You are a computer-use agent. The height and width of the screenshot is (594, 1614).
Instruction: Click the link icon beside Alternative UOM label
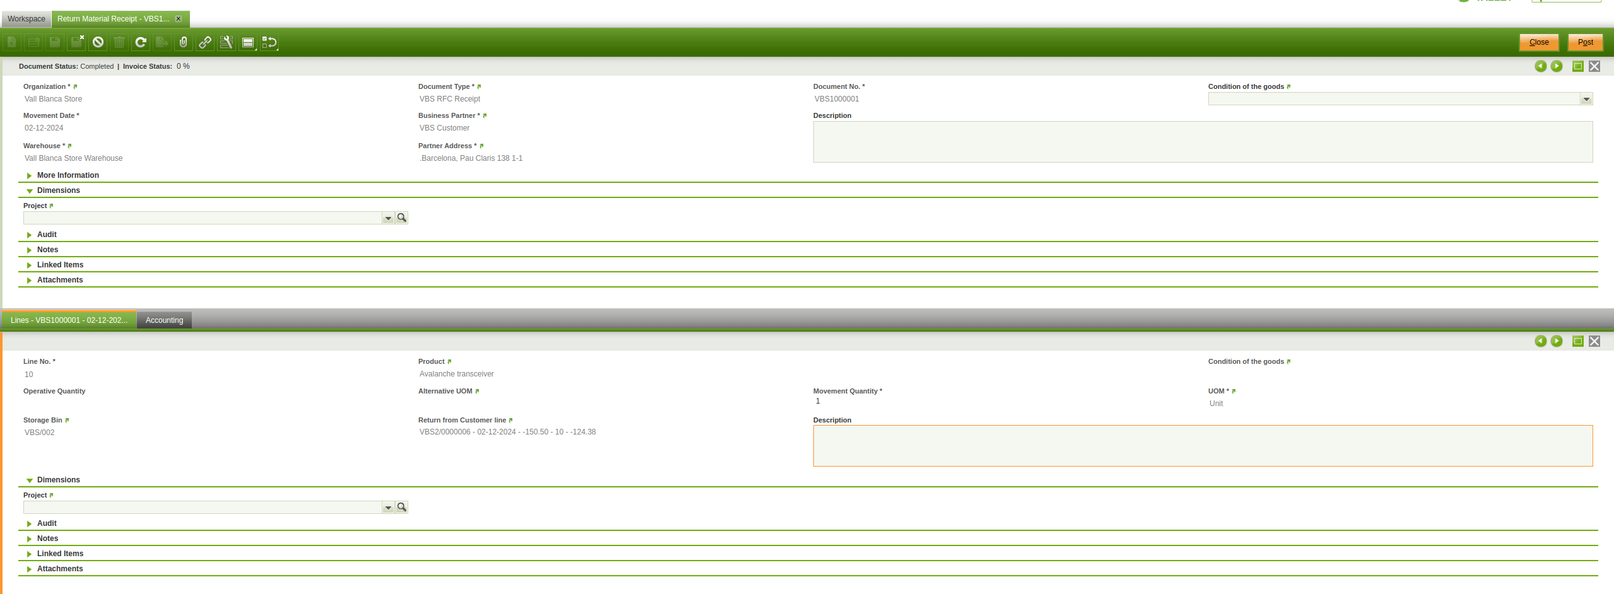click(477, 391)
